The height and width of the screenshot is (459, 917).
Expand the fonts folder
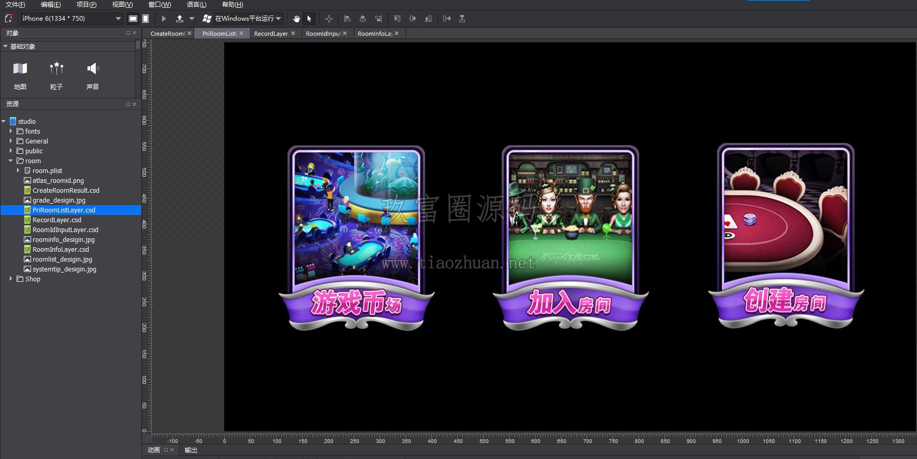coord(11,131)
